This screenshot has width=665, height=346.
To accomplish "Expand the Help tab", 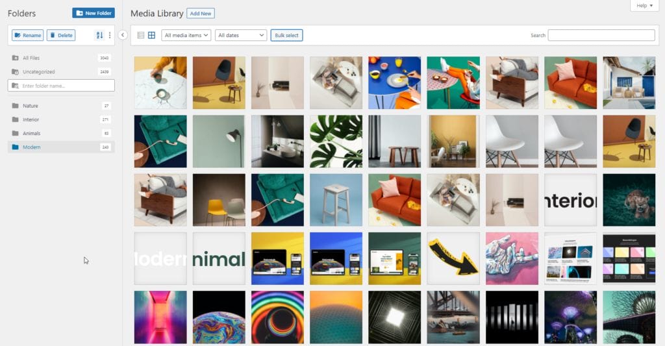I will (x=645, y=6).
